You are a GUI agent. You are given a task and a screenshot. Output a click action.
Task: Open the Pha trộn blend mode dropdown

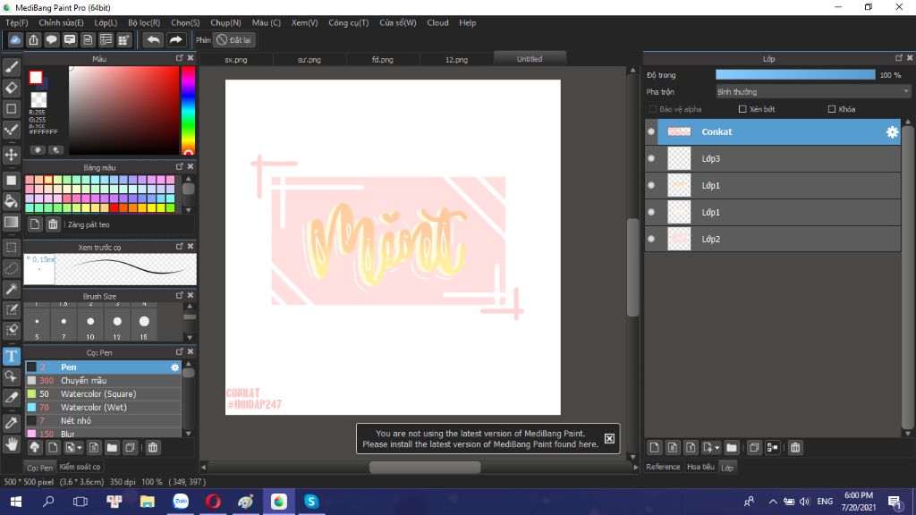(x=812, y=92)
